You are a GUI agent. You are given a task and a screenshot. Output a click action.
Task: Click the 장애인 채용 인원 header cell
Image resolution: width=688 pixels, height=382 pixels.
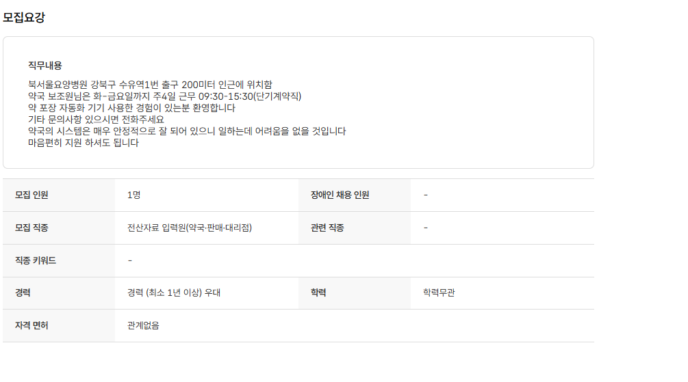click(340, 195)
